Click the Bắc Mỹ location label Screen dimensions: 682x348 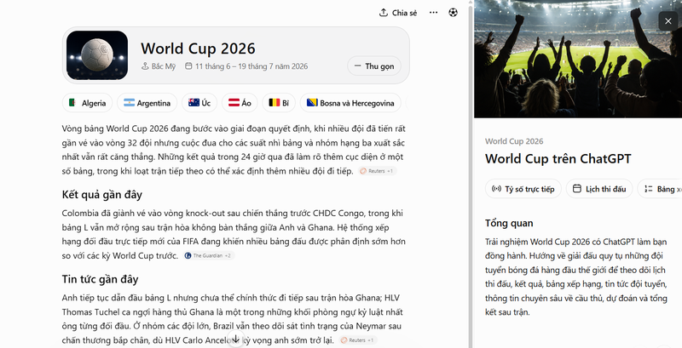159,66
